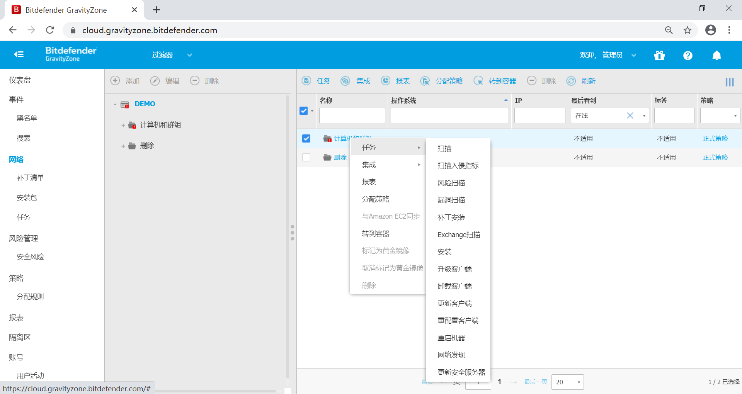
Task: Open the Chrome three-dot menu
Action: pyautogui.click(x=729, y=30)
